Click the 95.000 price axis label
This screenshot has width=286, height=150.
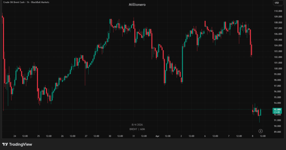pyautogui.click(x=278, y=97)
